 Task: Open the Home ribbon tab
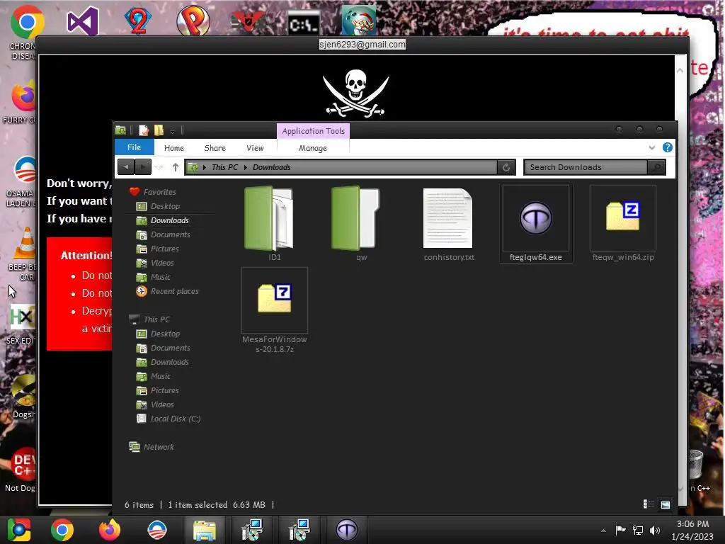(174, 148)
